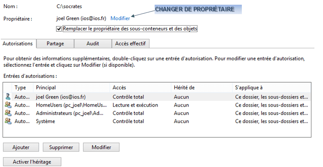
Task: Click the group icon beside Administrateurs entry
Action: [x=8, y=113]
